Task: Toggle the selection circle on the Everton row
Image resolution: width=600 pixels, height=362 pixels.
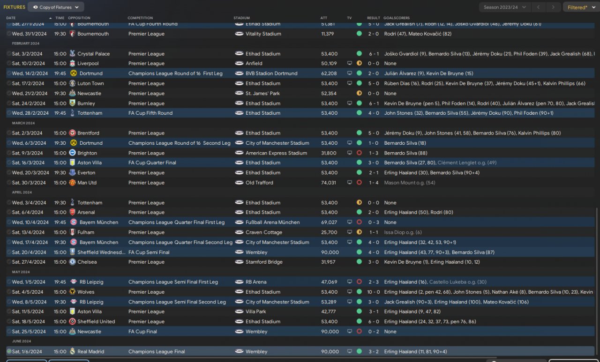Action: tap(9, 173)
